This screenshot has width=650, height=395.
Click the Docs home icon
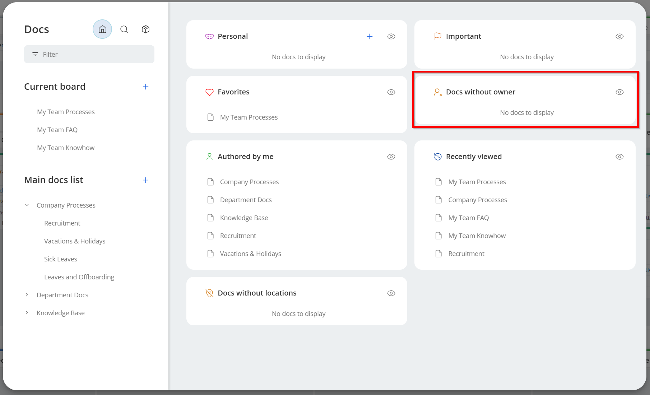(102, 29)
